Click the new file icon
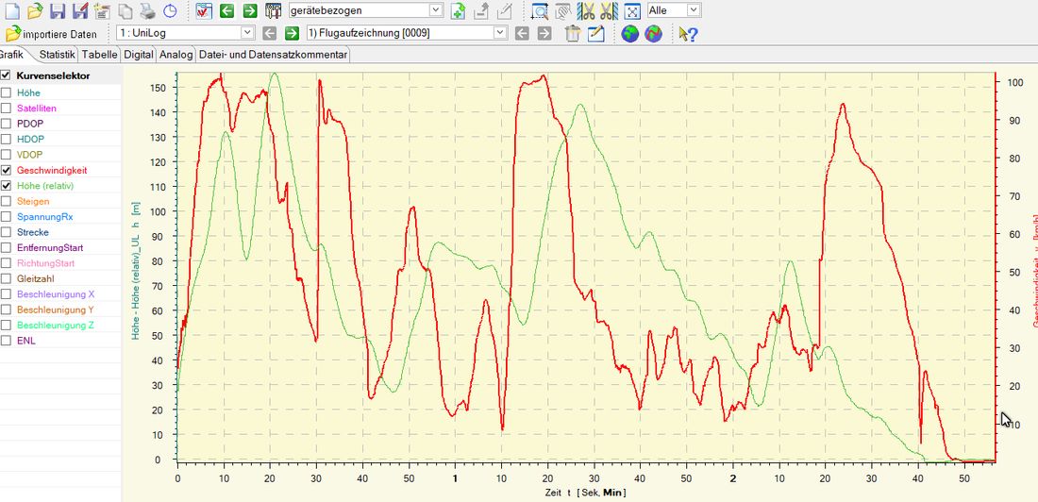This screenshot has width=1038, height=502. 11,11
